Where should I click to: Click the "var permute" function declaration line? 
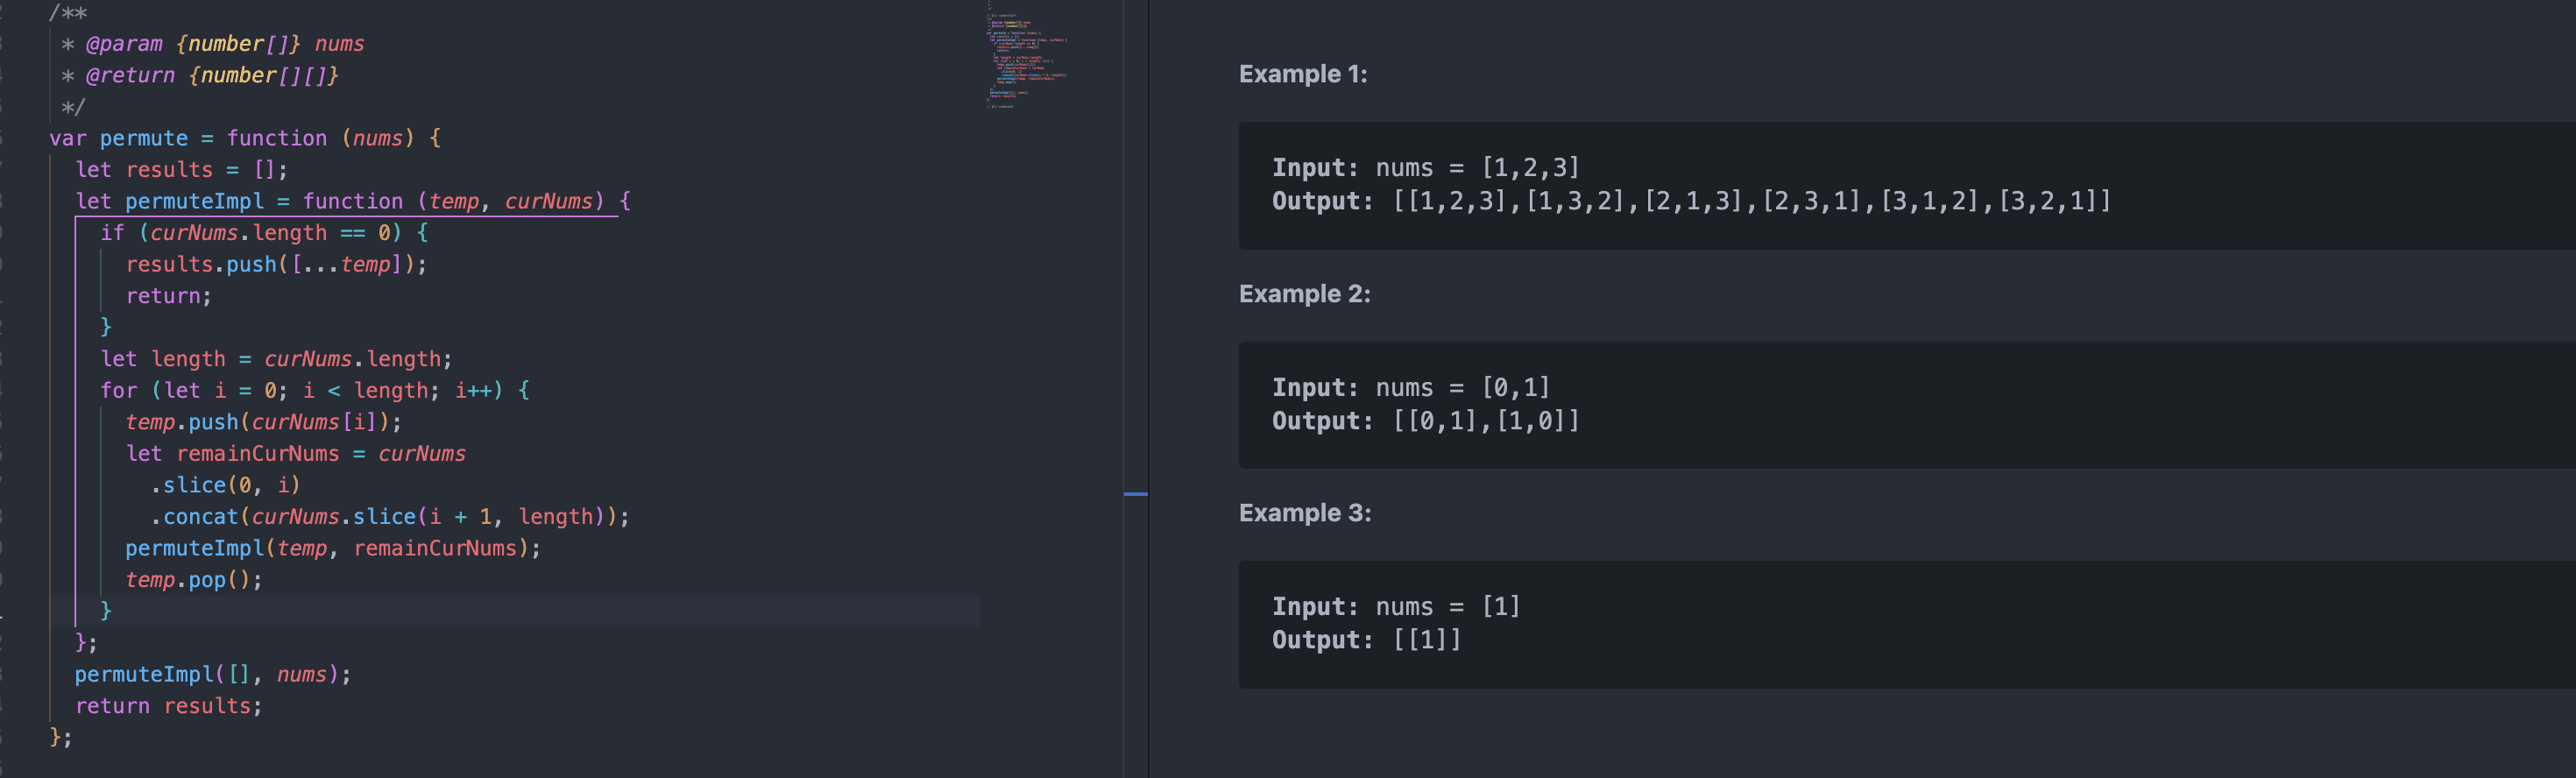(x=245, y=138)
